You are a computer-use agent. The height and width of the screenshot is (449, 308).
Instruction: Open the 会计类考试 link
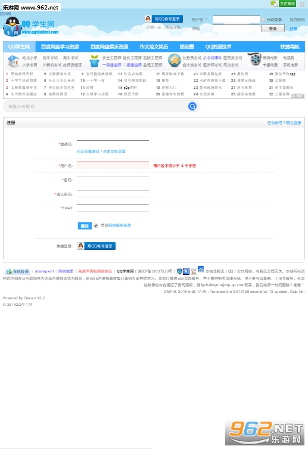tap(192, 65)
